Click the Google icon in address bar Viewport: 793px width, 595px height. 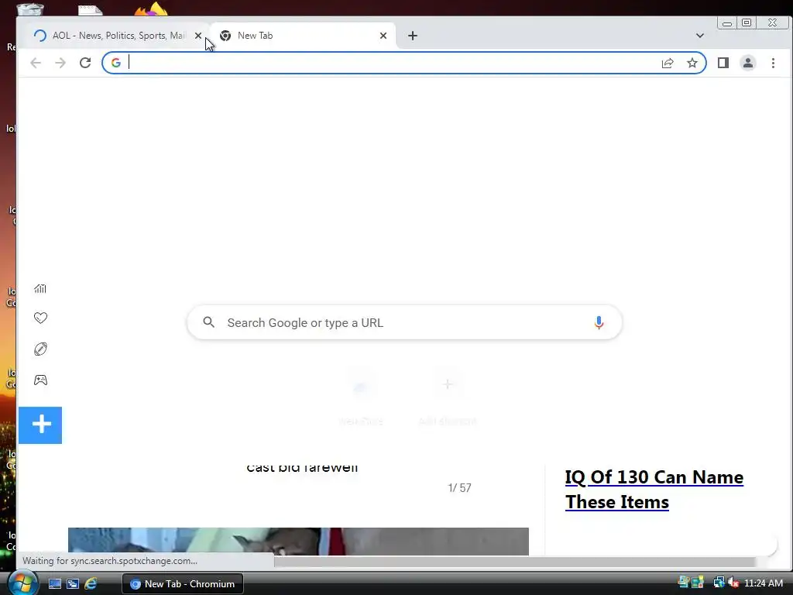(116, 63)
